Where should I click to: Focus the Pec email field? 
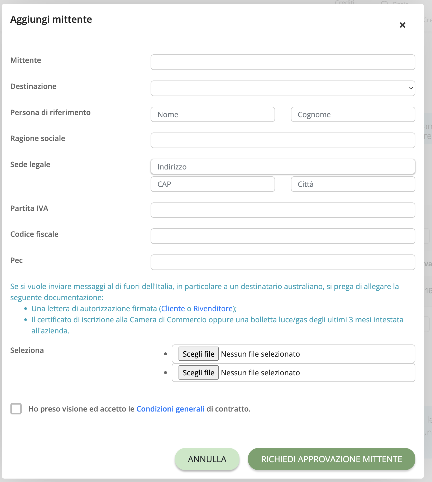tap(283, 262)
